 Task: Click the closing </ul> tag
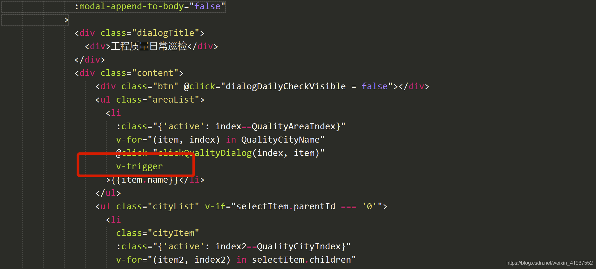(x=108, y=193)
